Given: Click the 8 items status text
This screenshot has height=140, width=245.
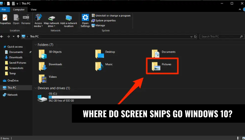Looking at the screenshot, I should [5, 138].
